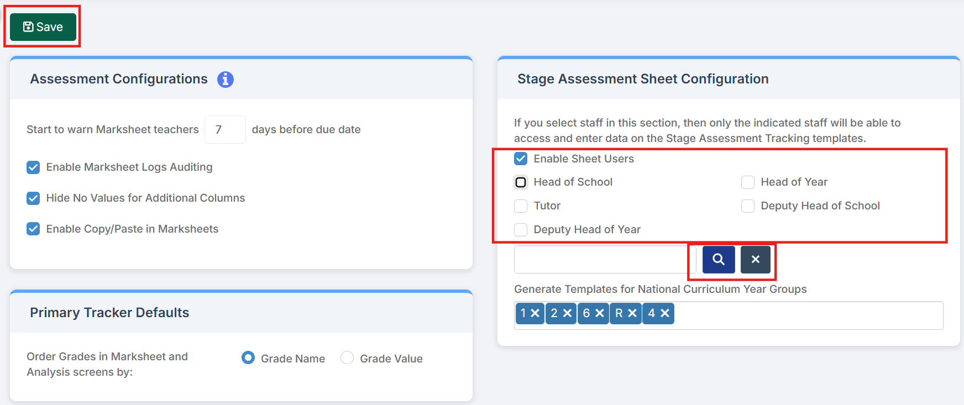The width and height of the screenshot is (964, 405).
Task: Remove year group 6 tag
Action: pyautogui.click(x=600, y=313)
